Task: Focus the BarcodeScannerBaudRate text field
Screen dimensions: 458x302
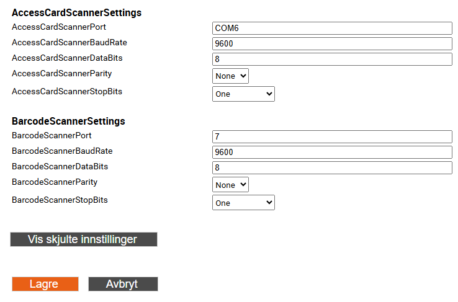Action: [332, 152]
